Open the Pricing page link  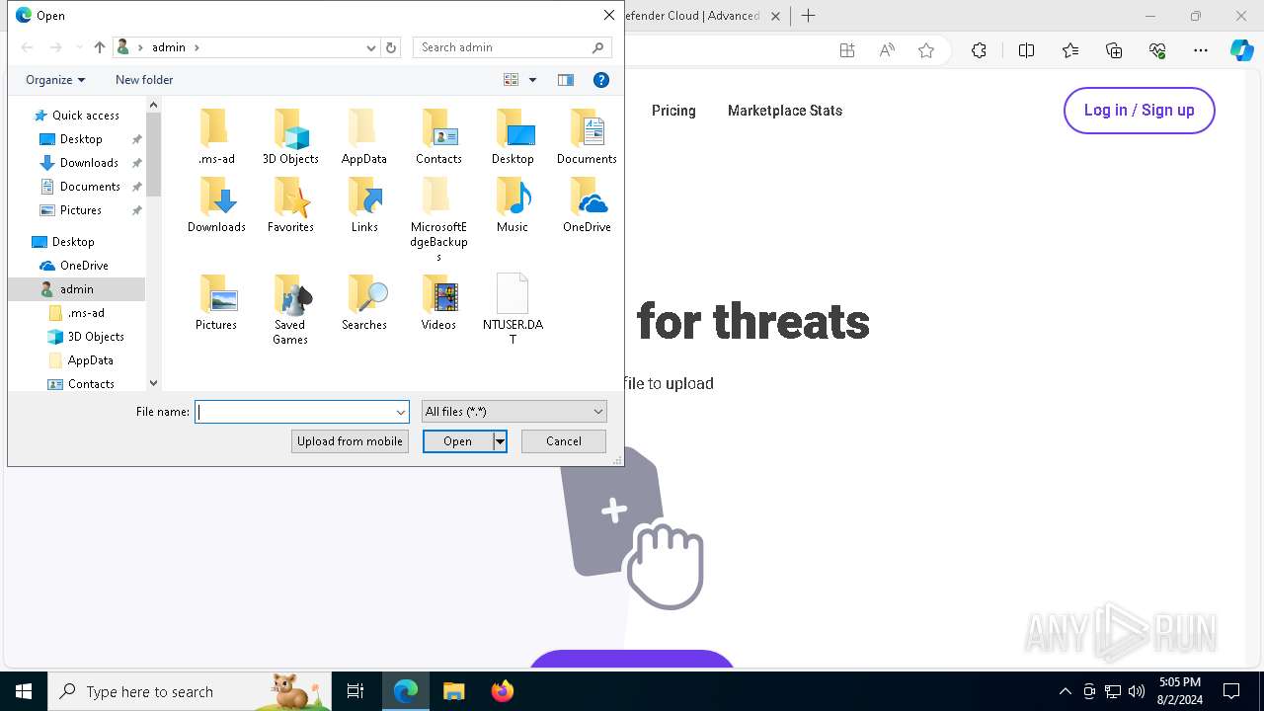click(x=673, y=111)
